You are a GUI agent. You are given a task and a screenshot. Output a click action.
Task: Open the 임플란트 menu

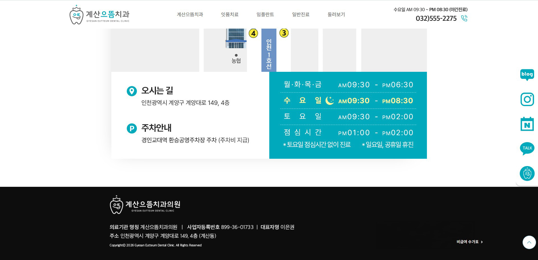coord(265,15)
